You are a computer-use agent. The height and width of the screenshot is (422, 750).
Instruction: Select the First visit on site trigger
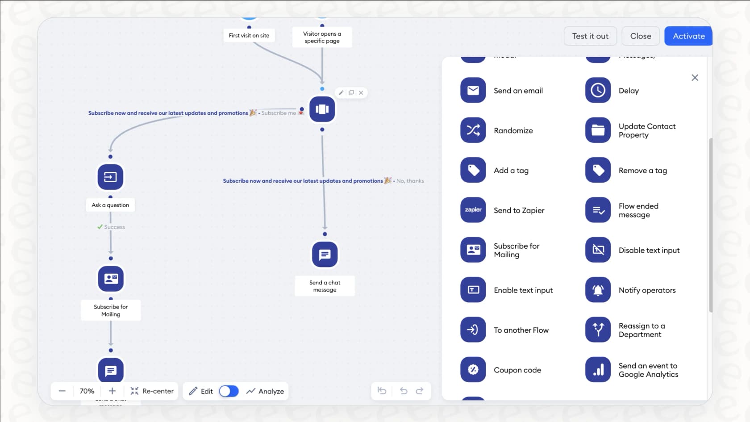coord(249,35)
